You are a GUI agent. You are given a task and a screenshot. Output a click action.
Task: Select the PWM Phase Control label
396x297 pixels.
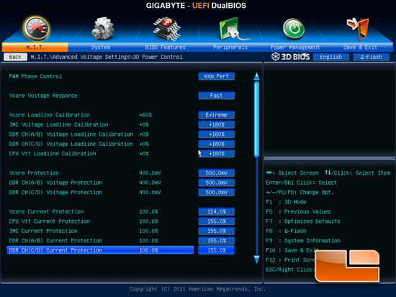point(35,76)
